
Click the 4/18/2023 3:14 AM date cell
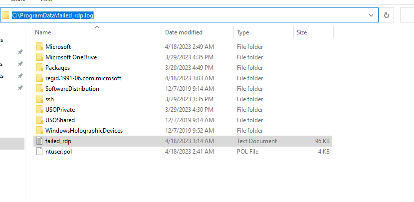click(190, 141)
